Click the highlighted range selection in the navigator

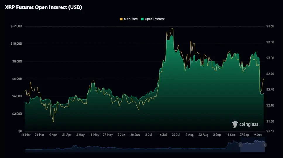coord(252,145)
